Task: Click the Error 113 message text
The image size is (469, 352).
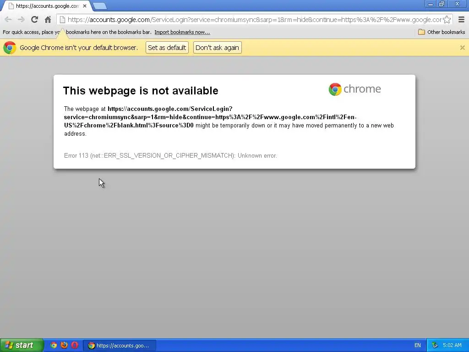Action: pyautogui.click(x=170, y=156)
